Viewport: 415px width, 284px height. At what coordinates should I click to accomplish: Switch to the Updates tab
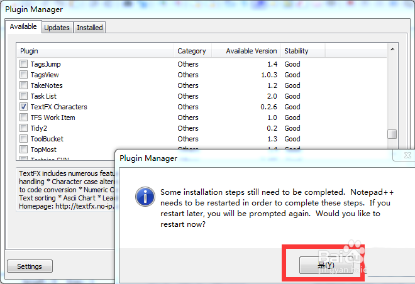pyautogui.click(x=57, y=28)
